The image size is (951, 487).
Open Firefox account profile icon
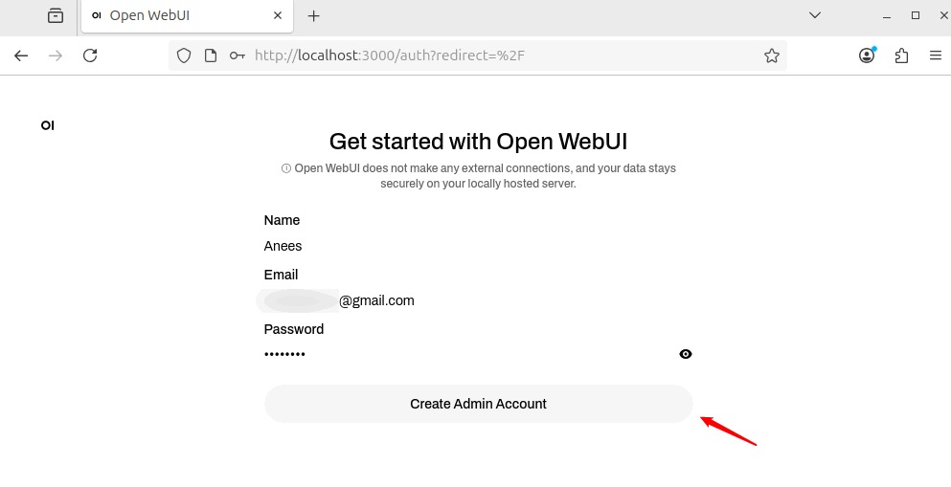click(867, 55)
